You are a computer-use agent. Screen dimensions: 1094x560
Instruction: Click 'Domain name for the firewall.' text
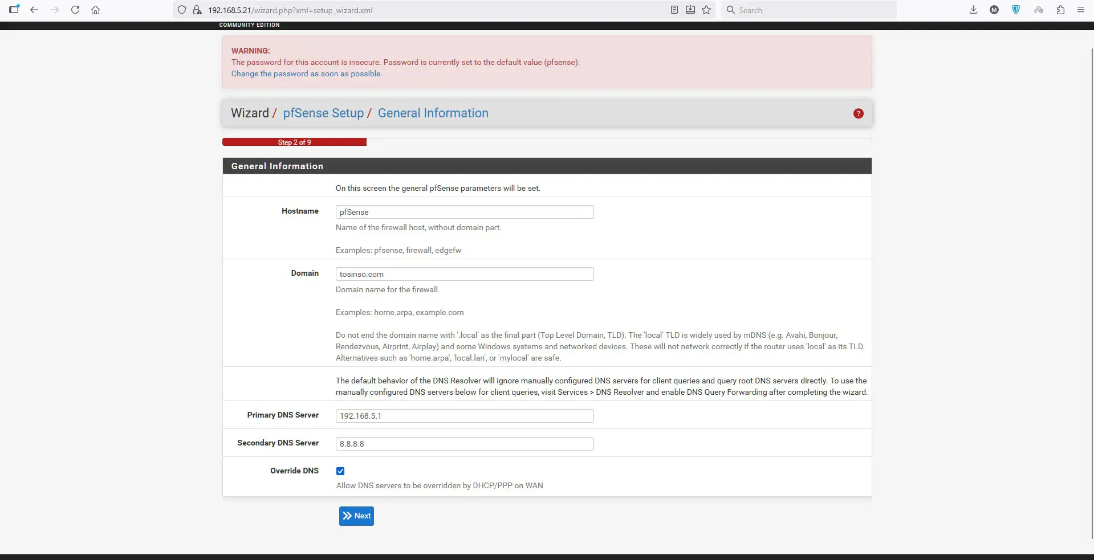click(388, 289)
